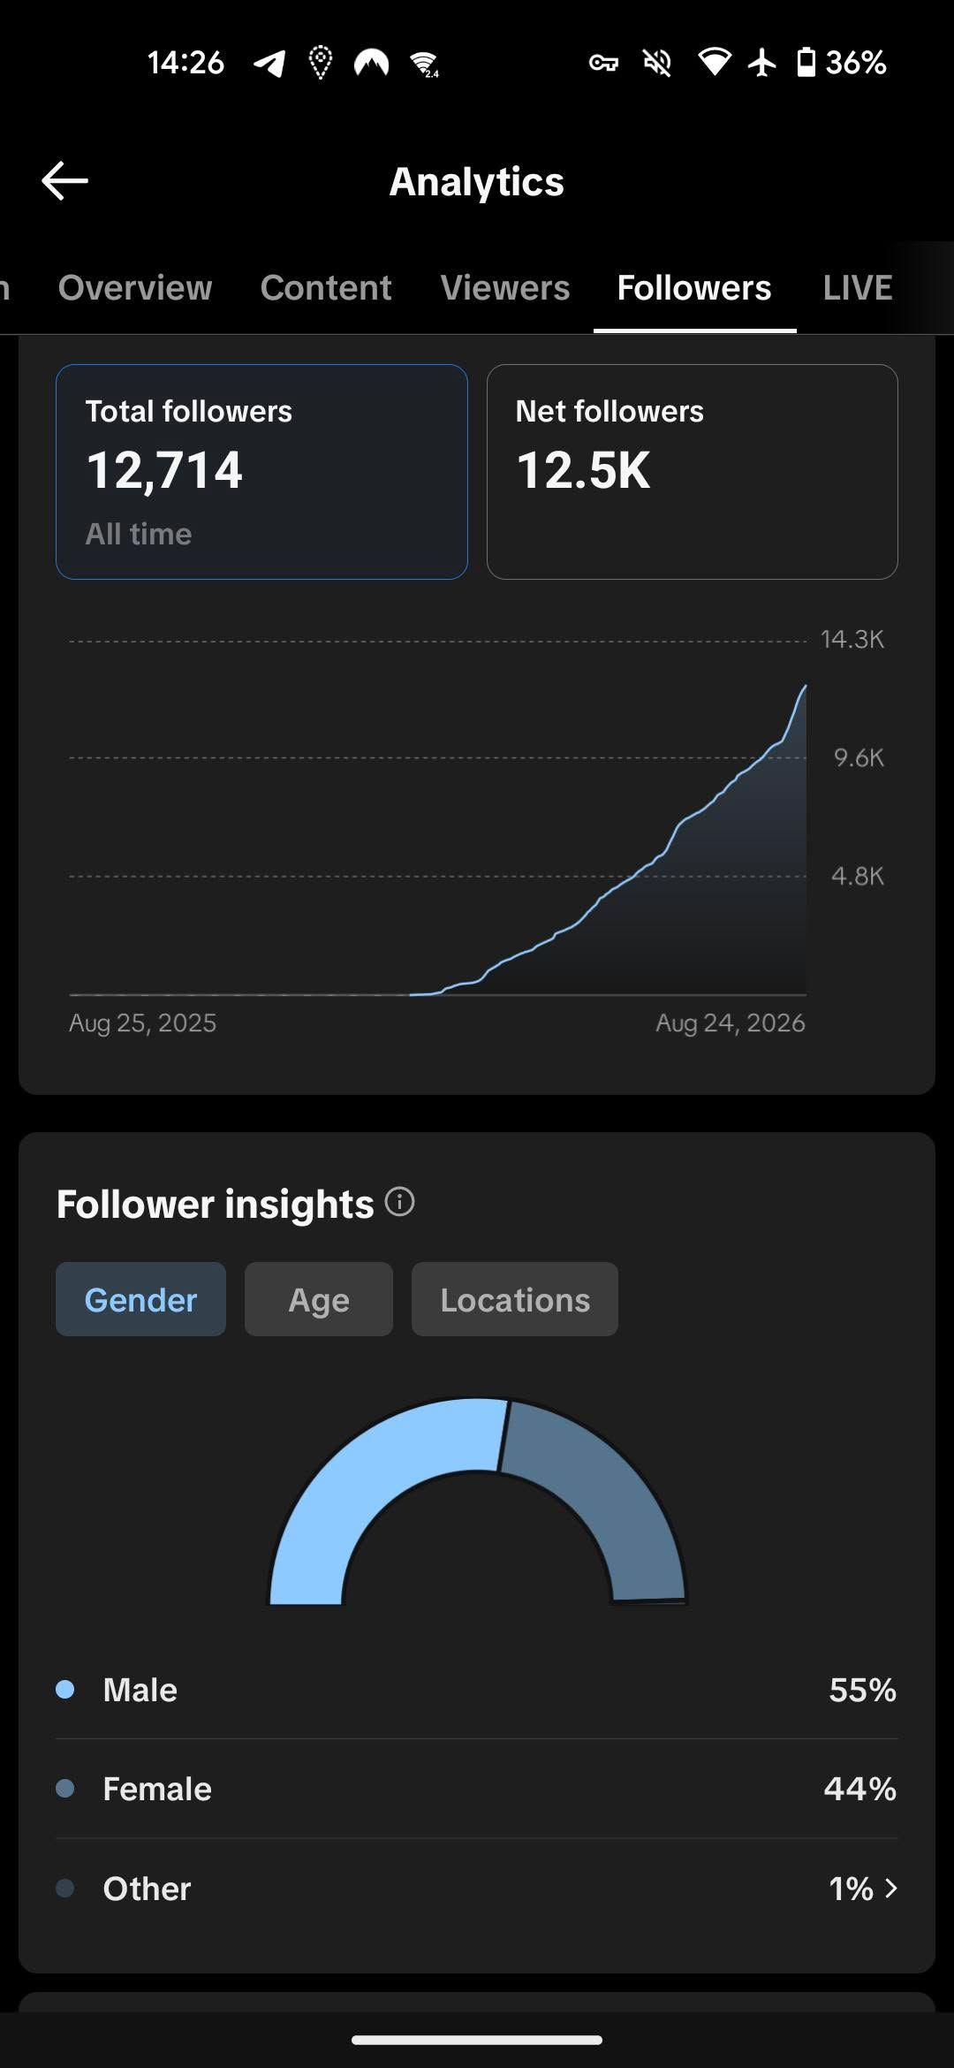954x2068 pixels.
Task: Tap the VPN key status icon
Action: tap(603, 63)
